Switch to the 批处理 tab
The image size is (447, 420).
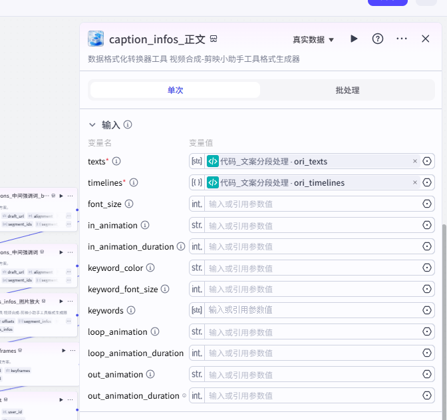pyautogui.click(x=347, y=90)
